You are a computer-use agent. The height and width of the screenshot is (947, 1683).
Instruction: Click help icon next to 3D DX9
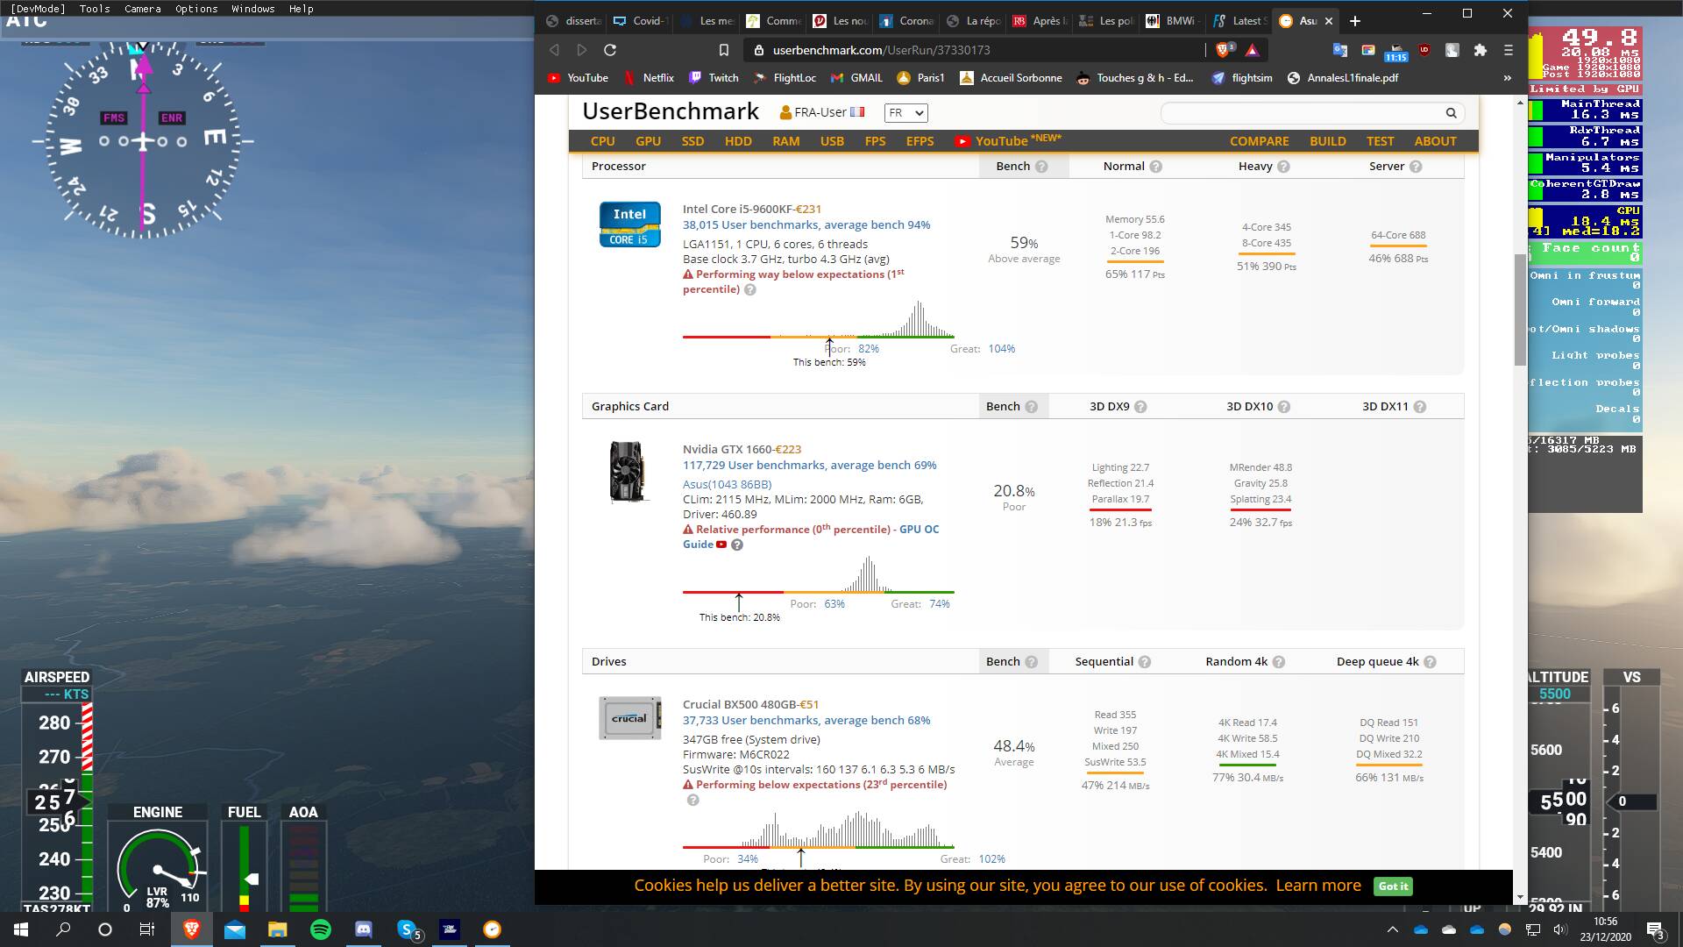coord(1140,407)
